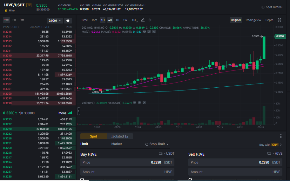Click the 0.3262 bid price row
The width and height of the screenshot is (290, 181).
click(38, 134)
